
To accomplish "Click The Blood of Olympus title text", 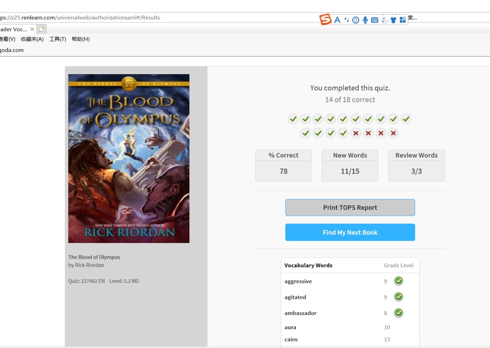I will 94,257.
